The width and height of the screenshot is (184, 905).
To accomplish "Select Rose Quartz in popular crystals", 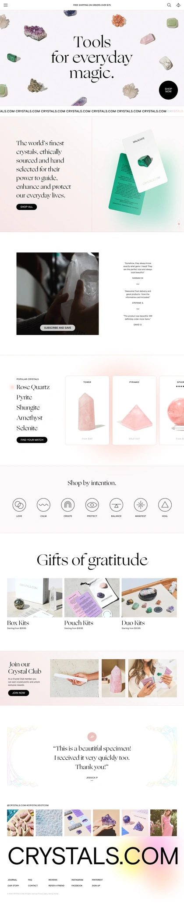I will click(x=33, y=387).
